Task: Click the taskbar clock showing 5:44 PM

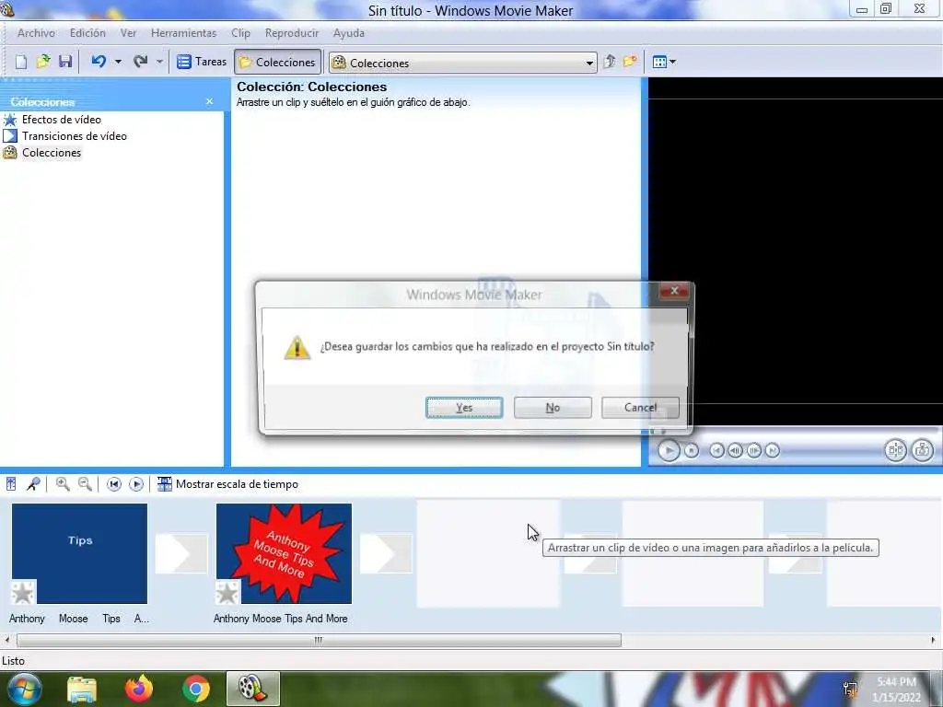Action: 897,690
